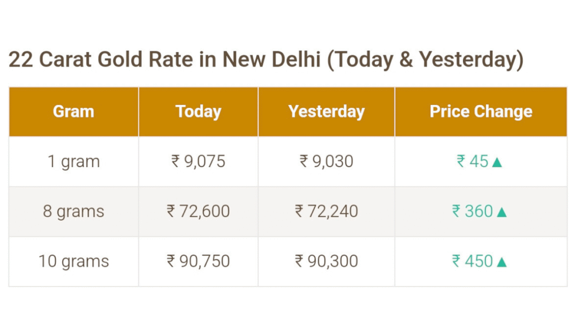Click the ₹ 450 price change value
The width and height of the screenshot is (578, 325).
[x=472, y=261]
